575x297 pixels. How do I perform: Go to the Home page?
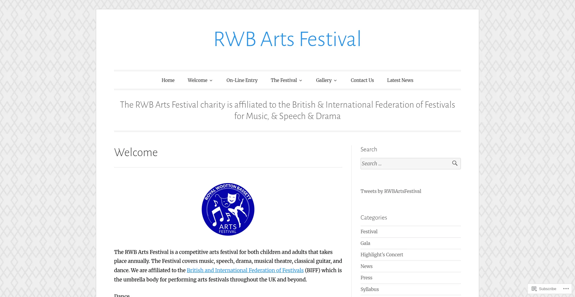168,80
